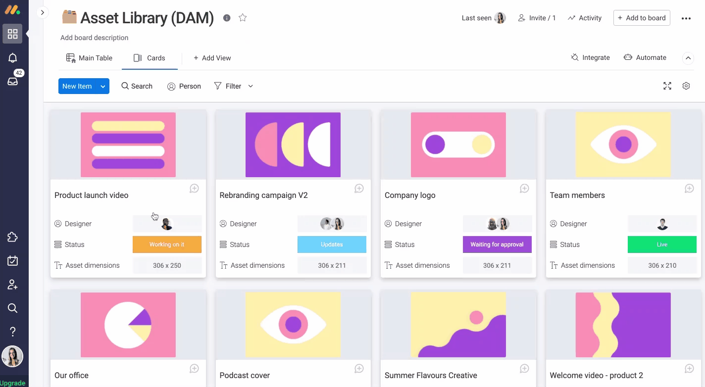Click the Designer avatar on Team members

tap(662, 224)
